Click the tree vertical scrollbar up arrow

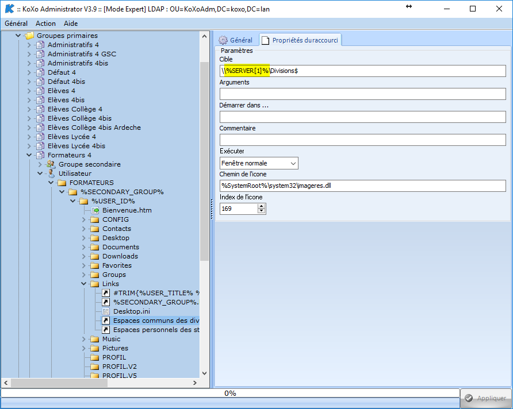205,36
